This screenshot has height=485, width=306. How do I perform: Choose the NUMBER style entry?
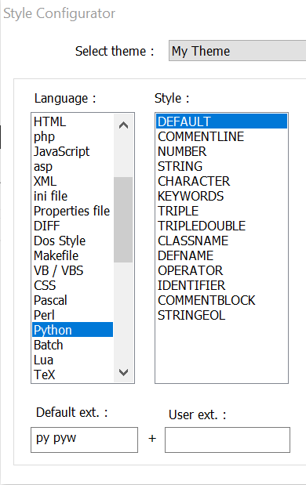(221, 151)
